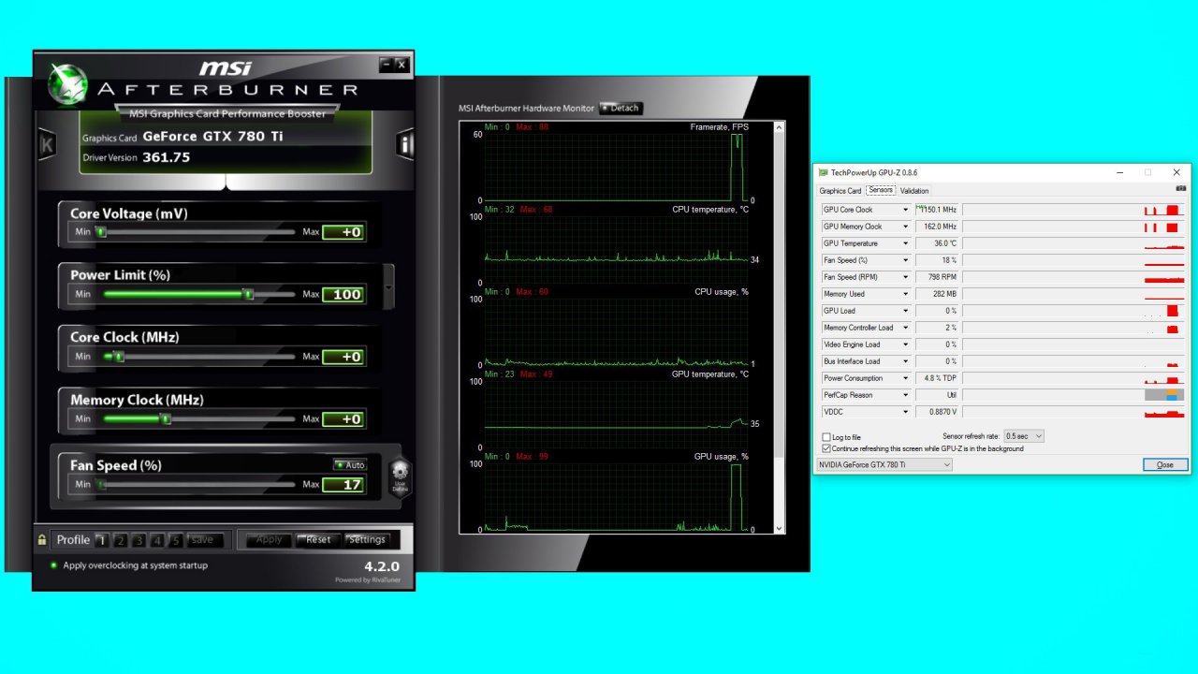The height and width of the screenshot is (674, 1198).
Task: Open GPU Memory Clock sensor dropdown
Action: 905,227
